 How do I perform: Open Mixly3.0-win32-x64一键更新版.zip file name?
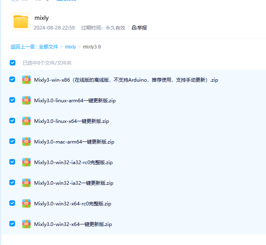pyautogui.click(x=73, y=224)
